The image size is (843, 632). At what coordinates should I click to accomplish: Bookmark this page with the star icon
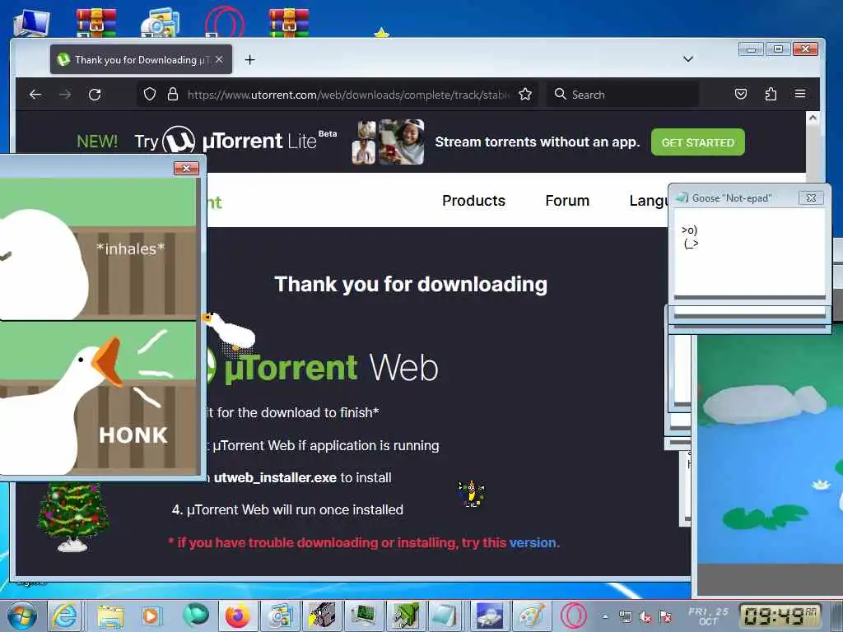coord(525,95)
